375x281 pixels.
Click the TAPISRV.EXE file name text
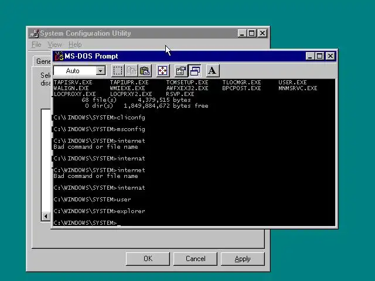tap(73, 83)
